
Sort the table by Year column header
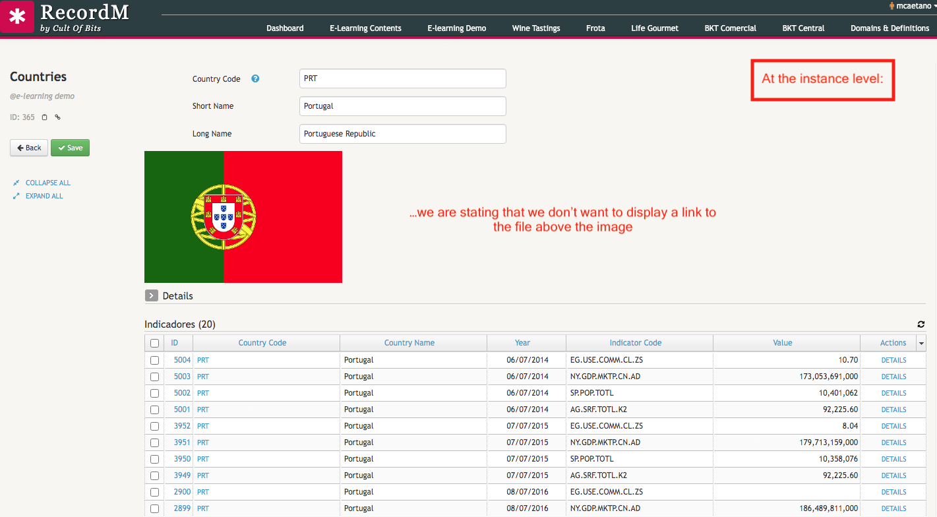click(522, 343)
